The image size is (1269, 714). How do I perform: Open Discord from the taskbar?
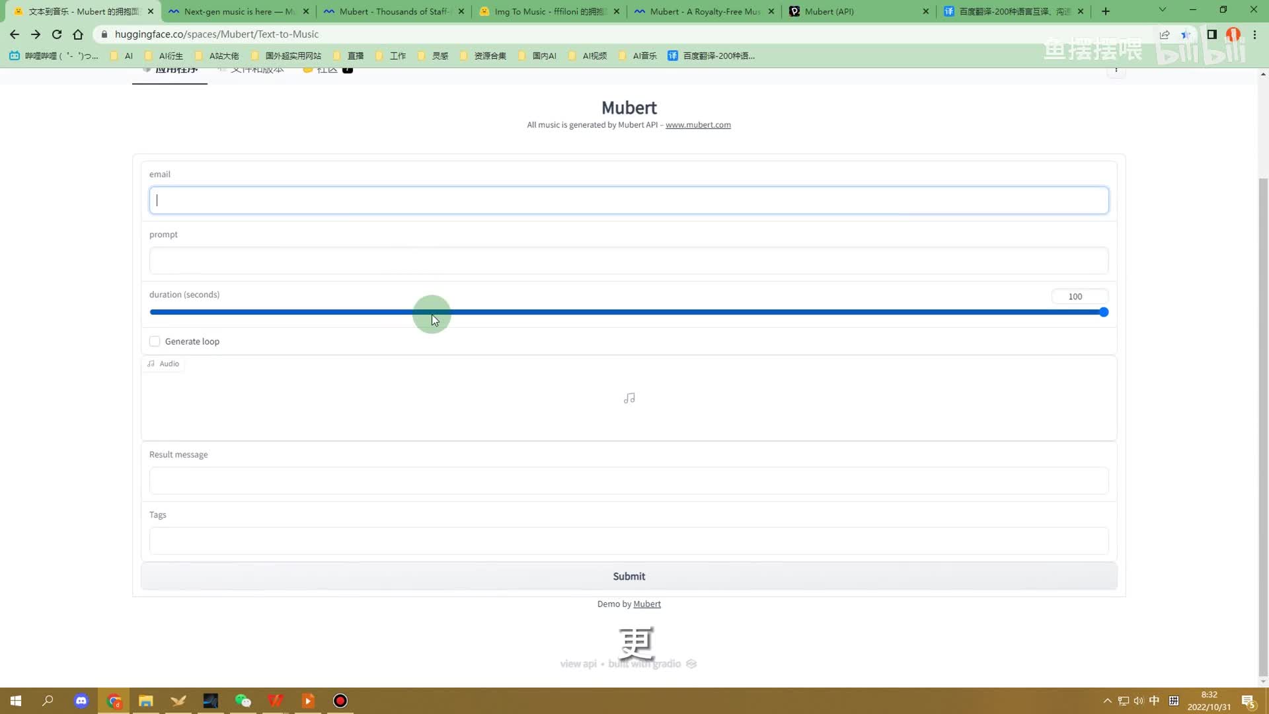point(81,701)
